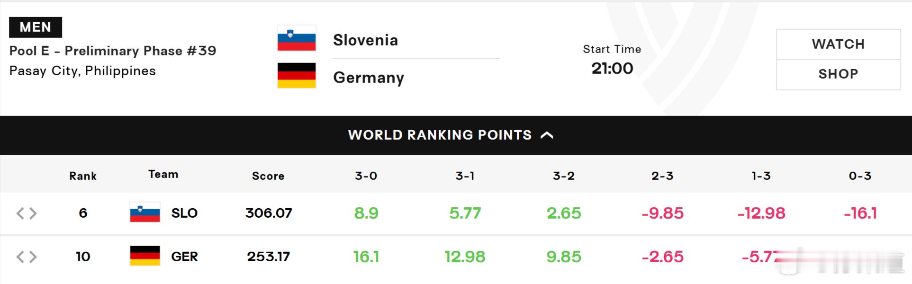This screenshot has width=912, height=284.
Task: Click Slovenia's 3-0 value 8.9
Action: (366, 213)
